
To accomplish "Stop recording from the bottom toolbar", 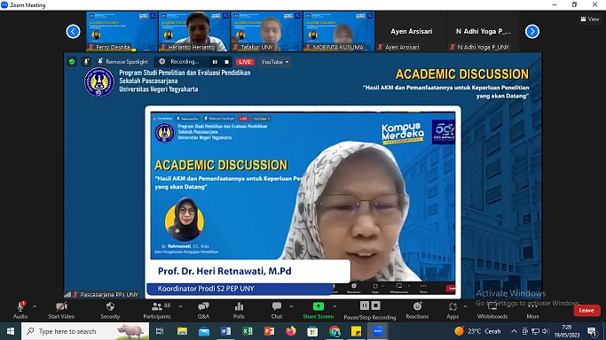I will [375, 305].
